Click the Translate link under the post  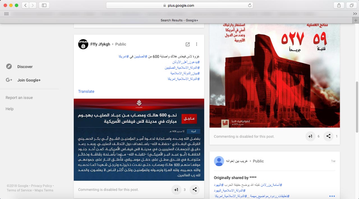tap(86, 91)
